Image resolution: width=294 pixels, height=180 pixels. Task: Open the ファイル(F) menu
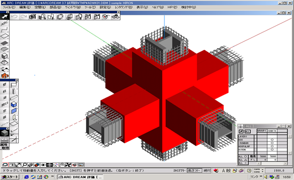point(9,7)
